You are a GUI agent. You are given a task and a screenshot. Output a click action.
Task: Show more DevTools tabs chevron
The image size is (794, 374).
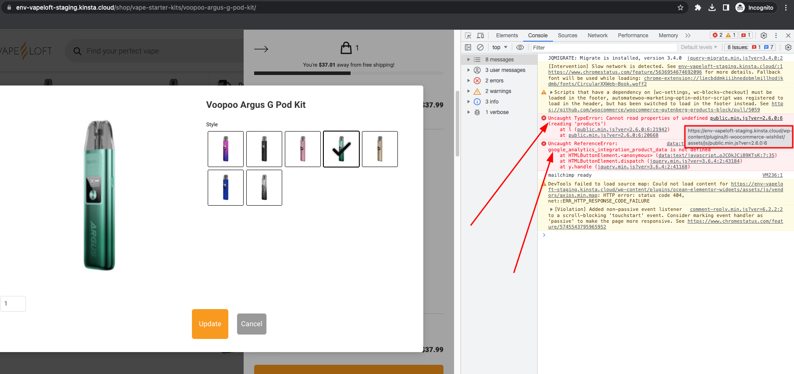[688, 36]
